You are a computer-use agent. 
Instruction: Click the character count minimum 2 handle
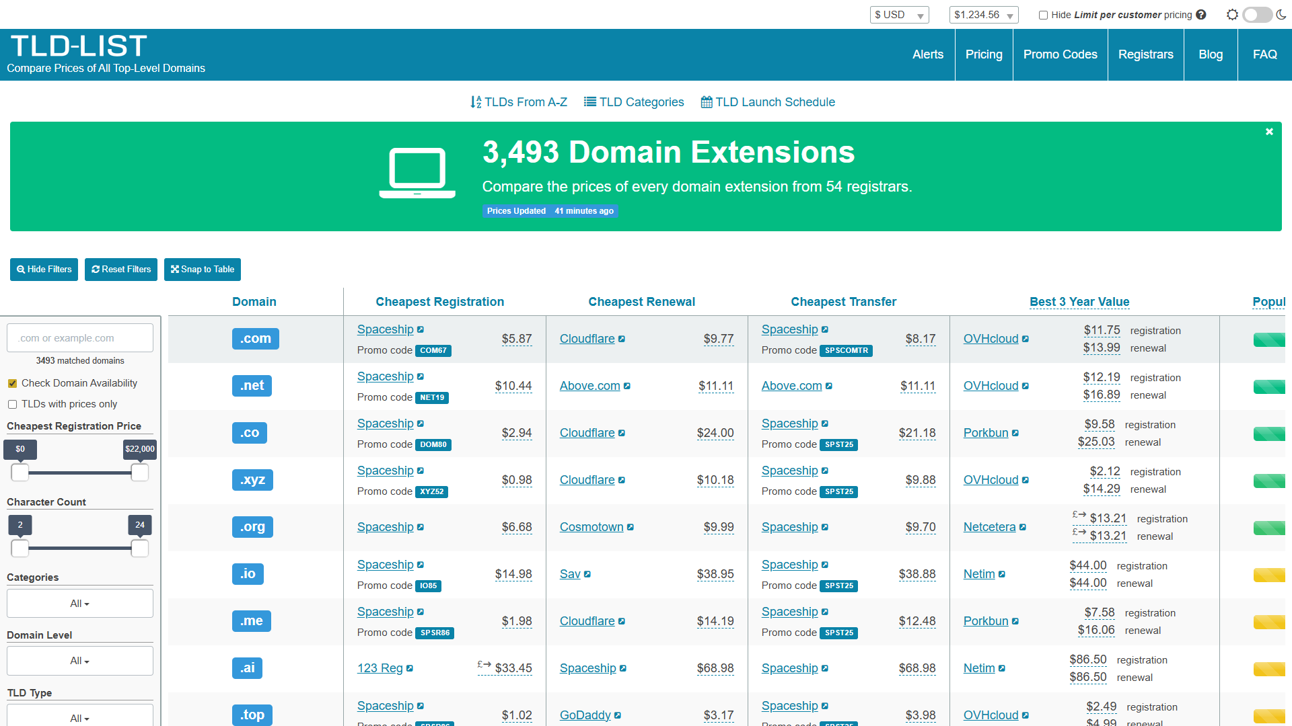20,549
